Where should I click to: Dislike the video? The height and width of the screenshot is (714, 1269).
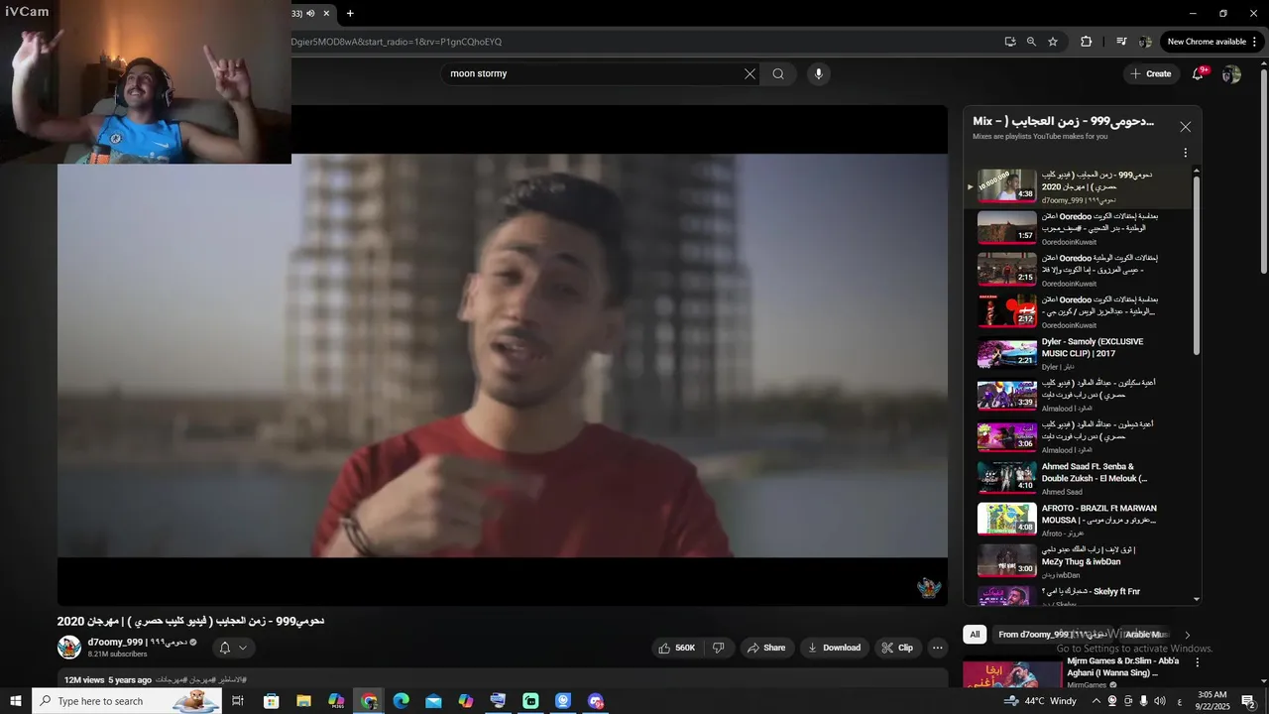pyautogui.click(x=719, y=648)
